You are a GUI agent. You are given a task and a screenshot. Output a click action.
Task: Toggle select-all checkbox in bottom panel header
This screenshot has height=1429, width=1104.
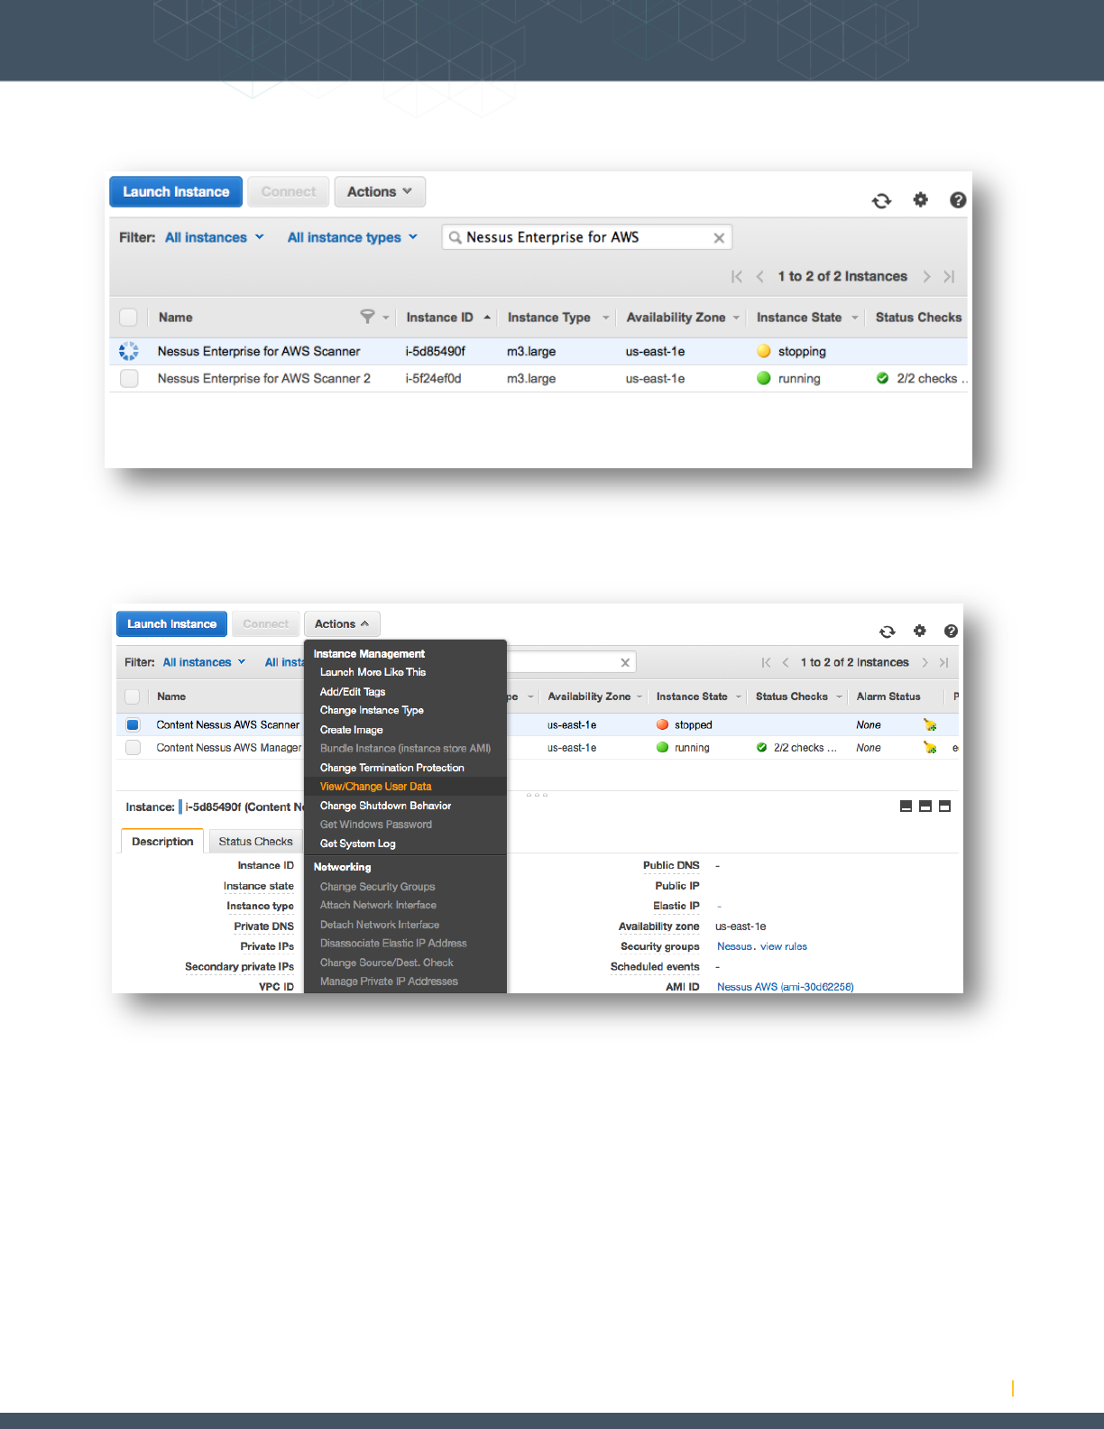pos(132,696)
